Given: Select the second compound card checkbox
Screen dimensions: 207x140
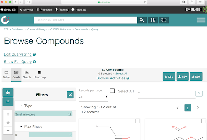Looking at the screenshot, I should (x=204, y=121).
